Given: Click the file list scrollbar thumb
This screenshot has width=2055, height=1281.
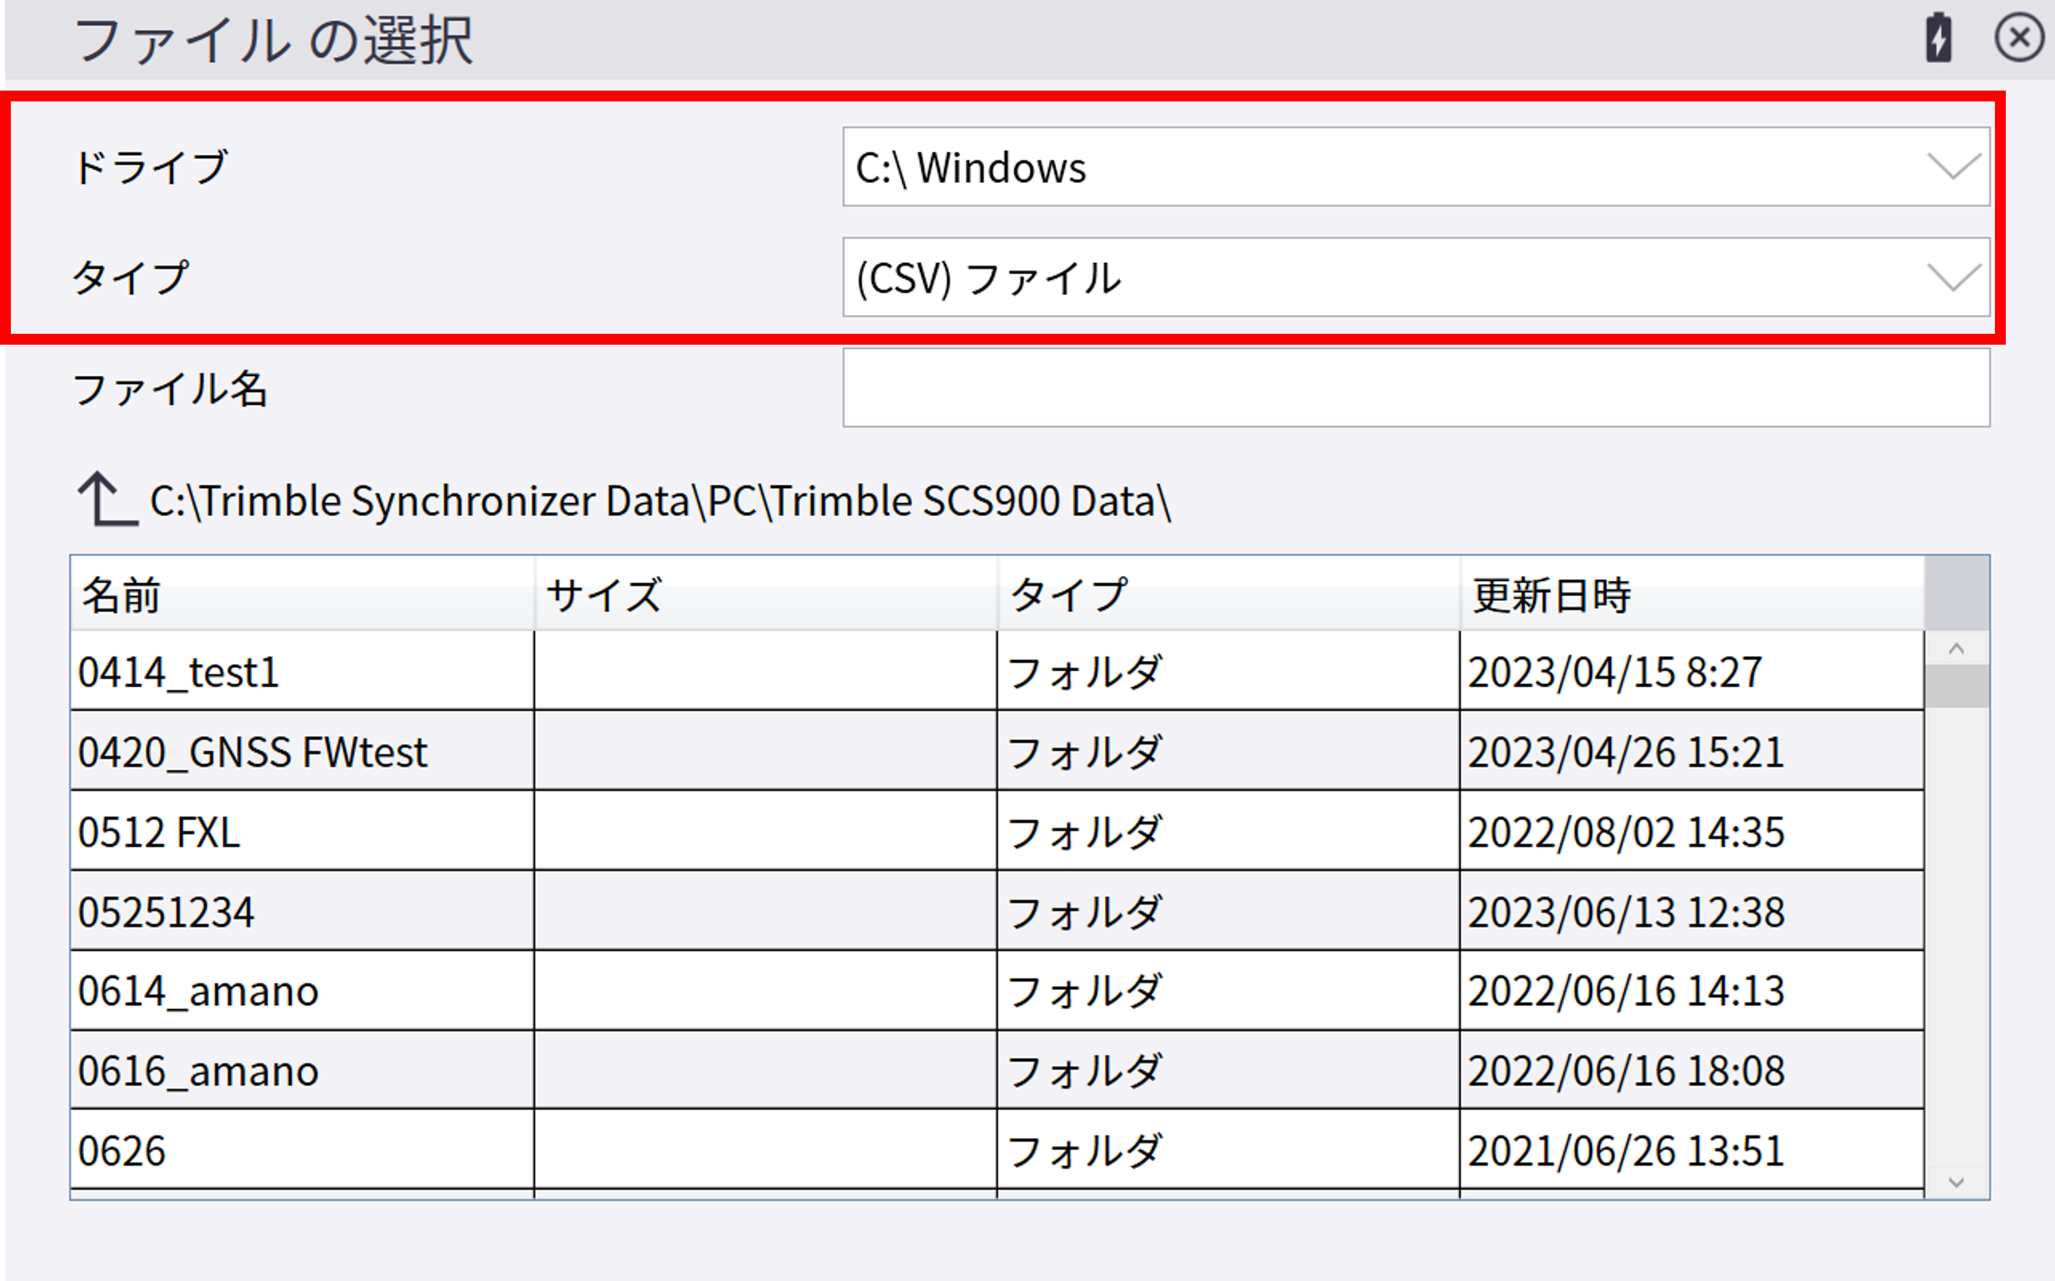Looking at the screenshot, I should point(1956,686).
